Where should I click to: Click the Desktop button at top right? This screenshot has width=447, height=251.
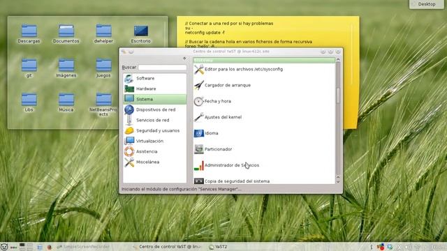coord(427,4)
